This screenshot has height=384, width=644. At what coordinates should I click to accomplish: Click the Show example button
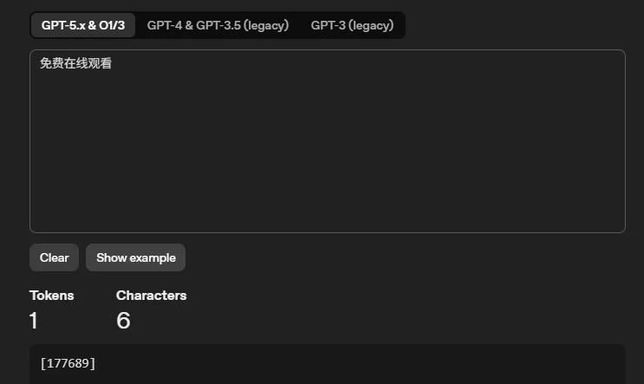coord(135,257)
